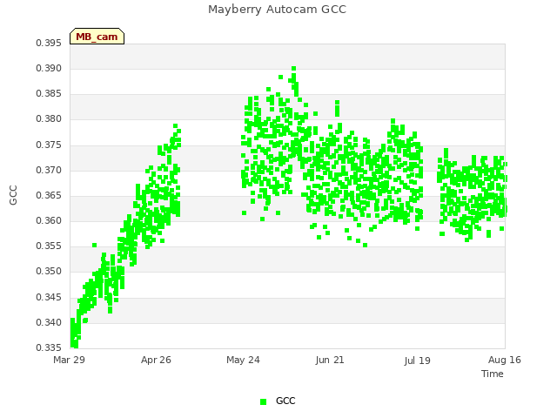
Task: Click the 0.335 y-axis value
Action: click(x=49, y=347)
